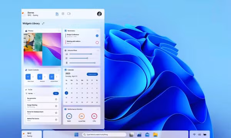Screen dimensions: 231x138
Task: Expand the Bluetooth tile chevron
Action: click(45, 77)
